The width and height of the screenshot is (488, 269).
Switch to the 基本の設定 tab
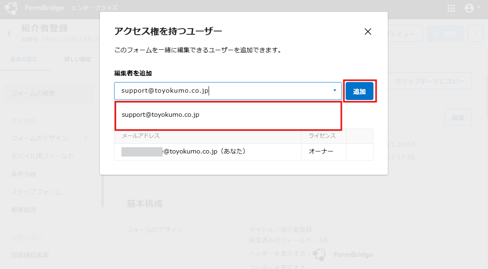[x=24, y=60]
